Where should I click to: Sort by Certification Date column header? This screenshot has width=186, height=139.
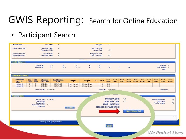58,81
